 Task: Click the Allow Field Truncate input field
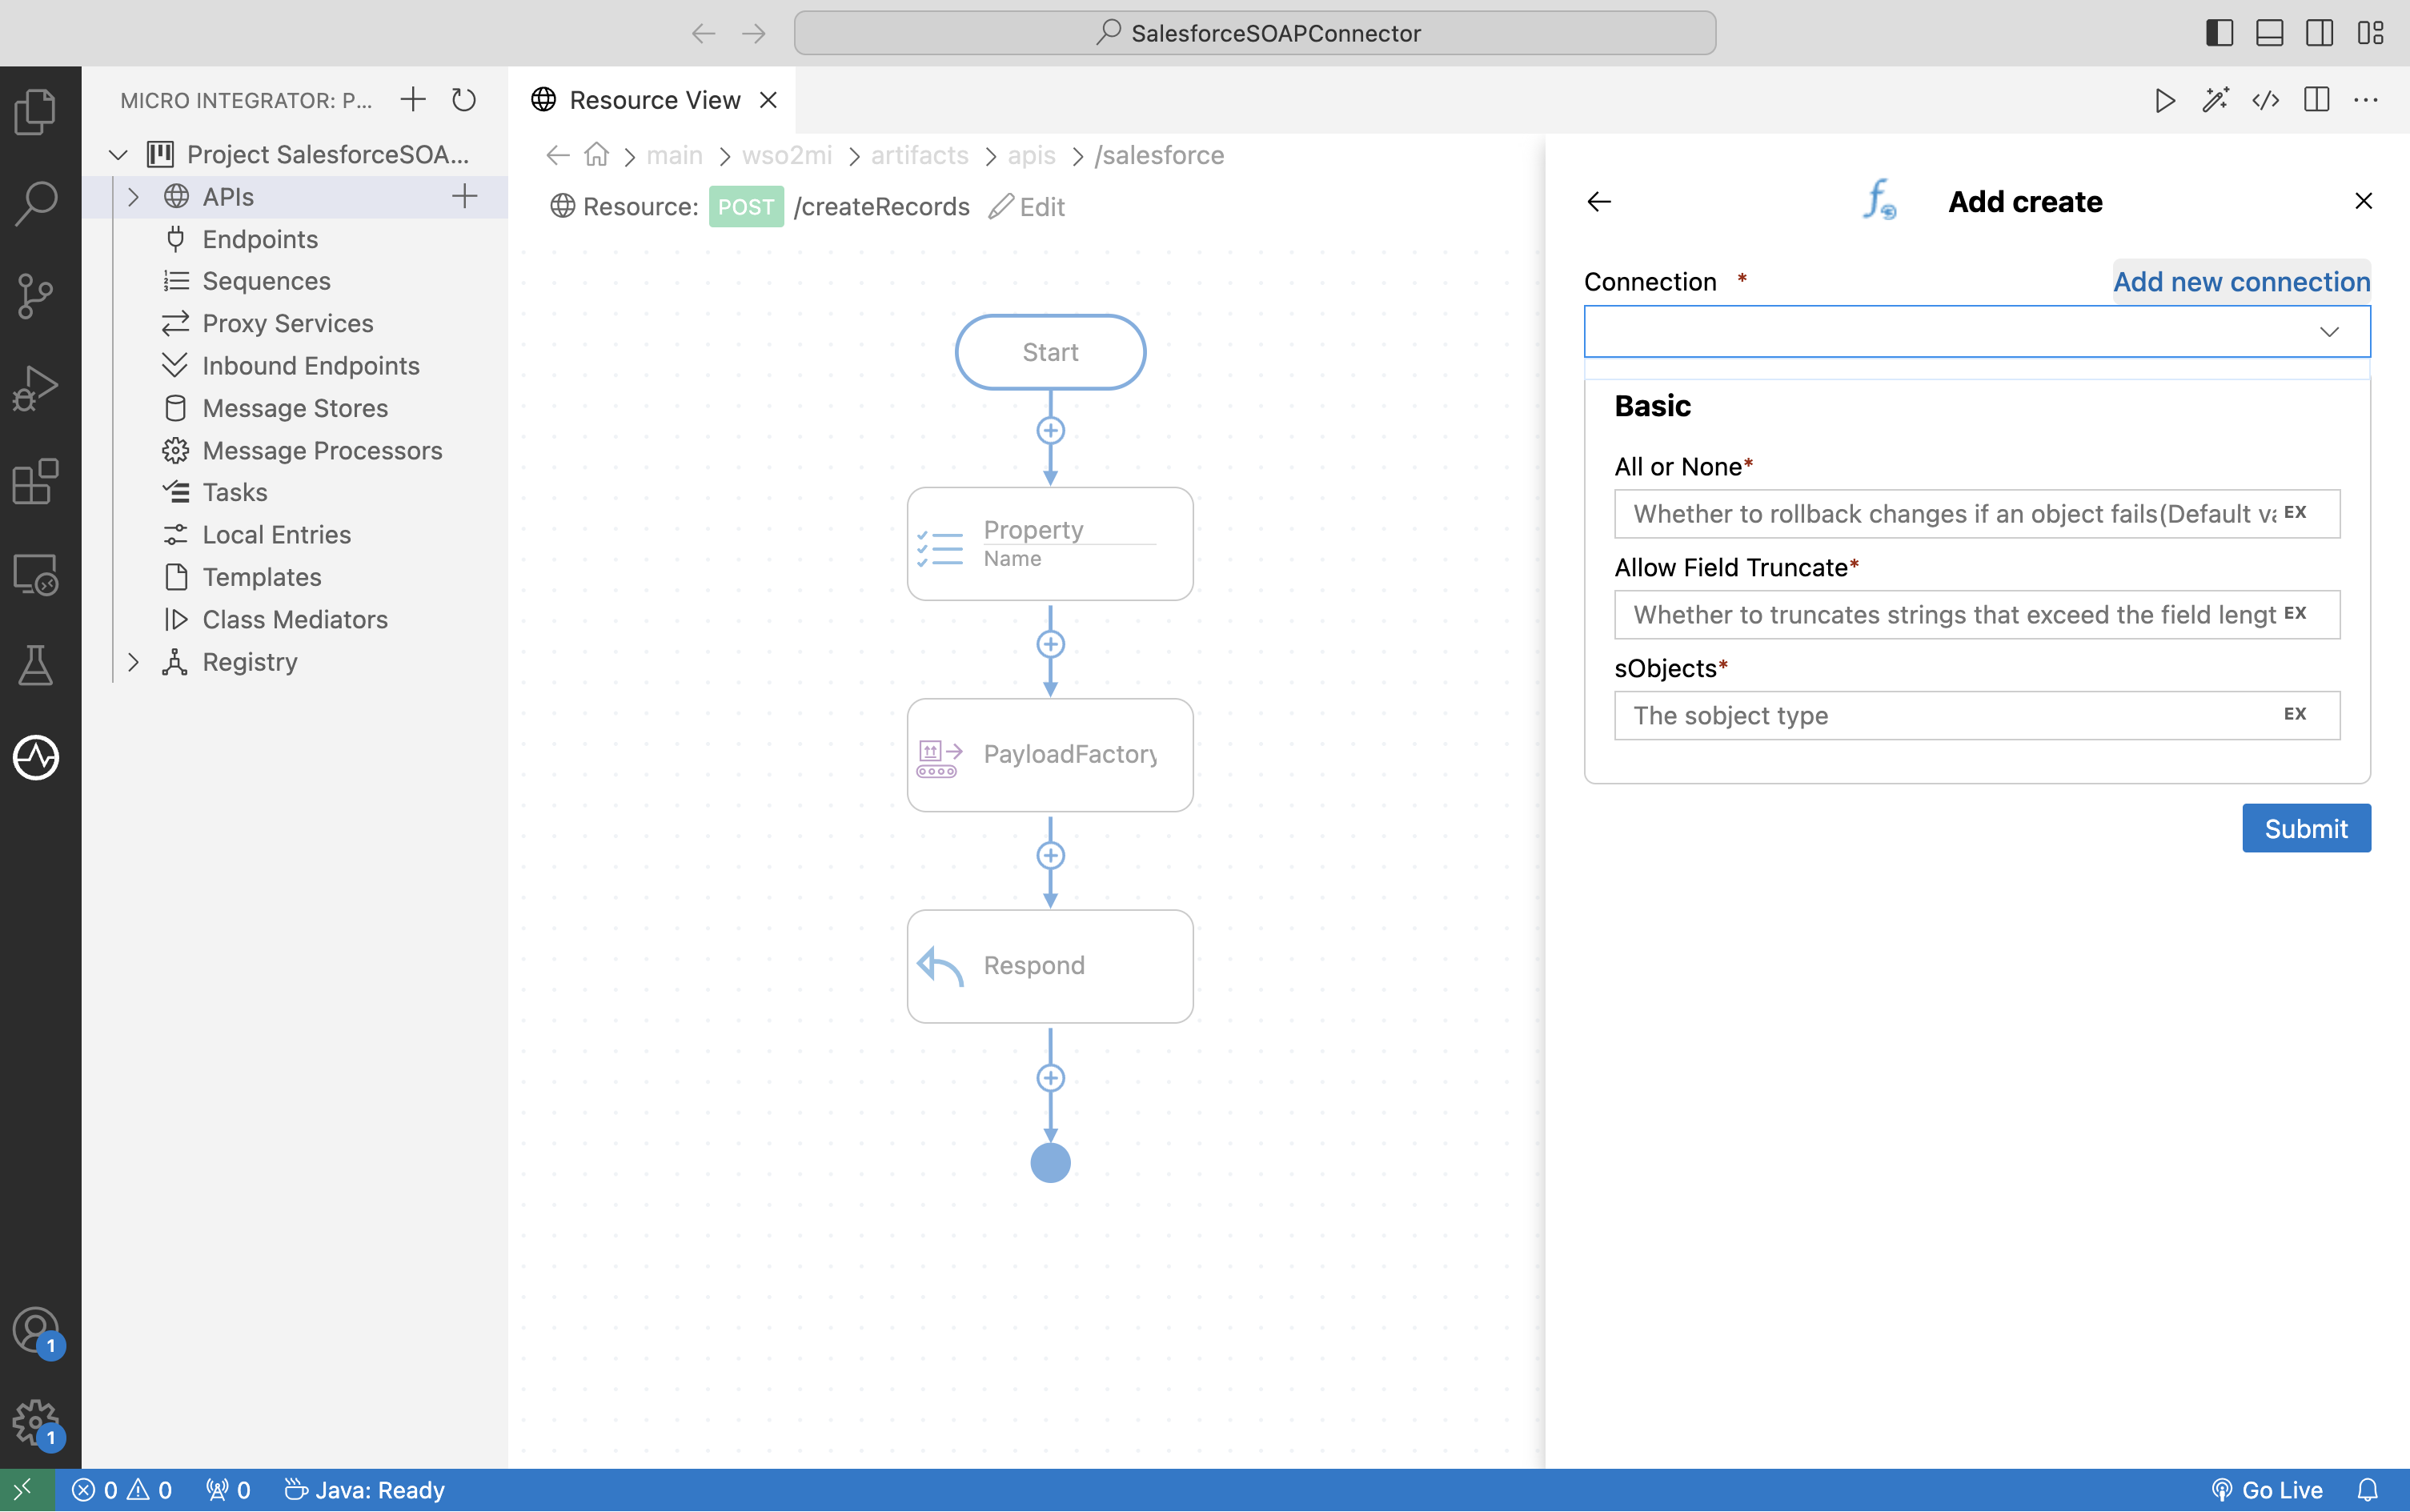coord(1977,615)
